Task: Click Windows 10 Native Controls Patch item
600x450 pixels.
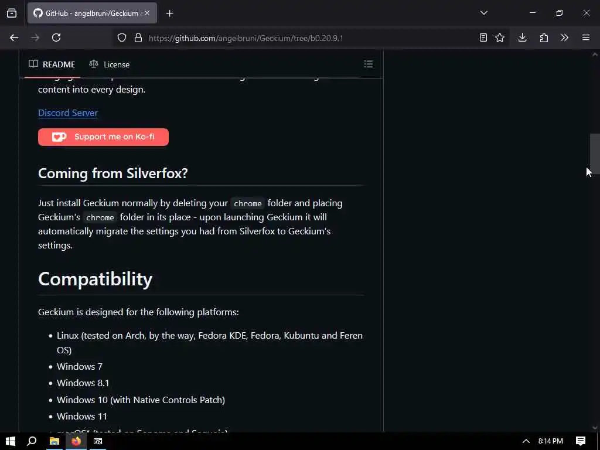Action: click(141, 400)
